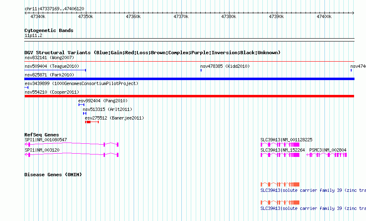Click the thick blue nsv825871 gain bar
Image resolution: width=366 pixels, height=221 pixels.
pos(189,79)
